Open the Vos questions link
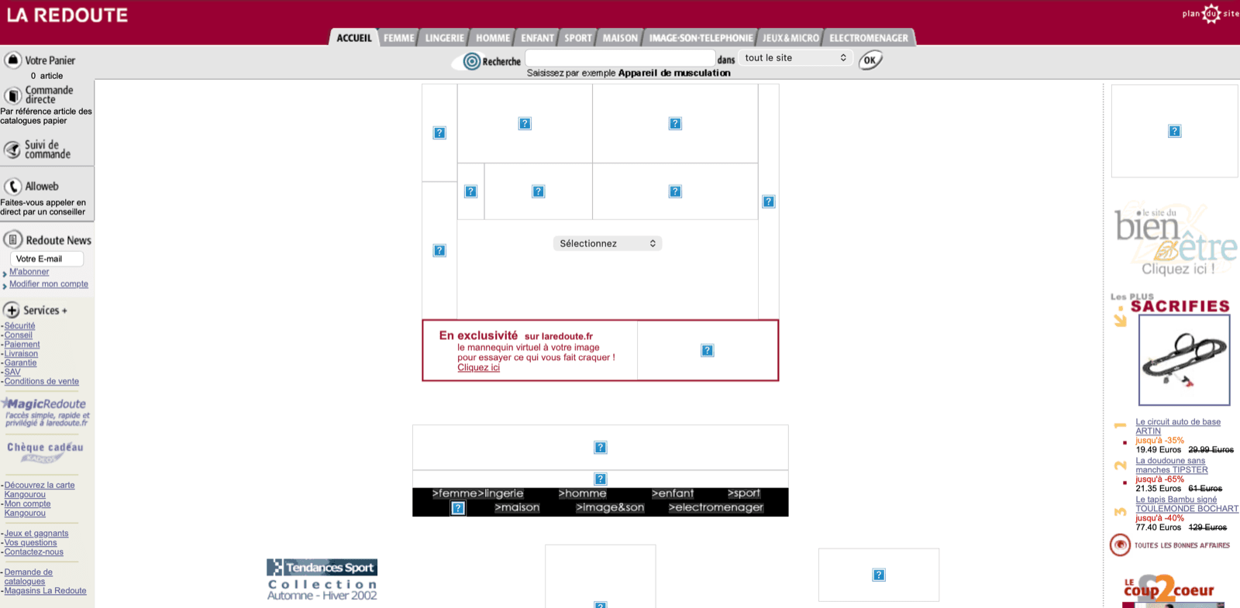 [30, 543]
